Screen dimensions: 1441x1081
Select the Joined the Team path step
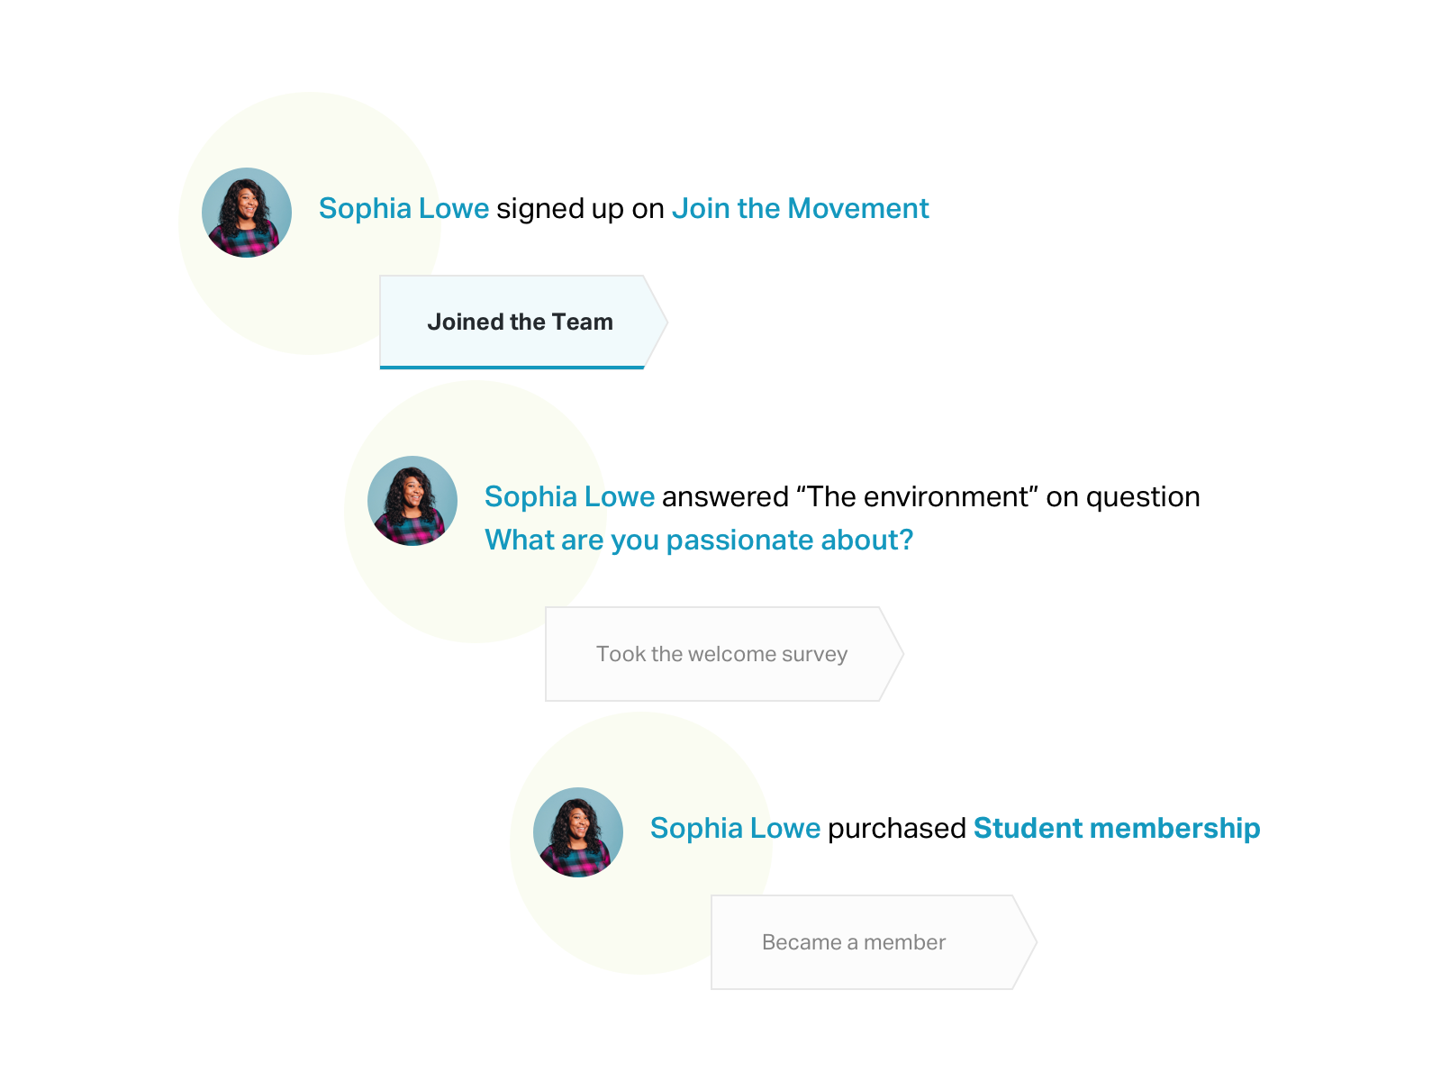click(x=520, y=322)
